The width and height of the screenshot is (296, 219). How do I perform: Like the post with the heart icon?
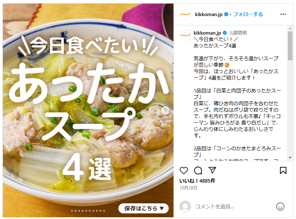(183, 170)
